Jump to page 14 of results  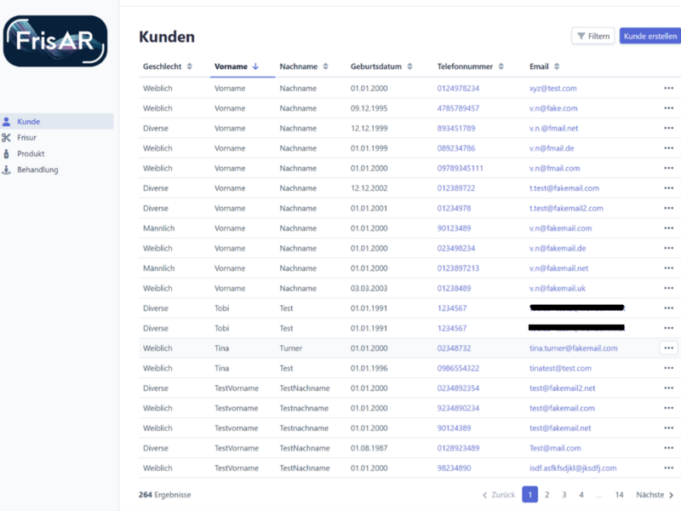point(620,495)
